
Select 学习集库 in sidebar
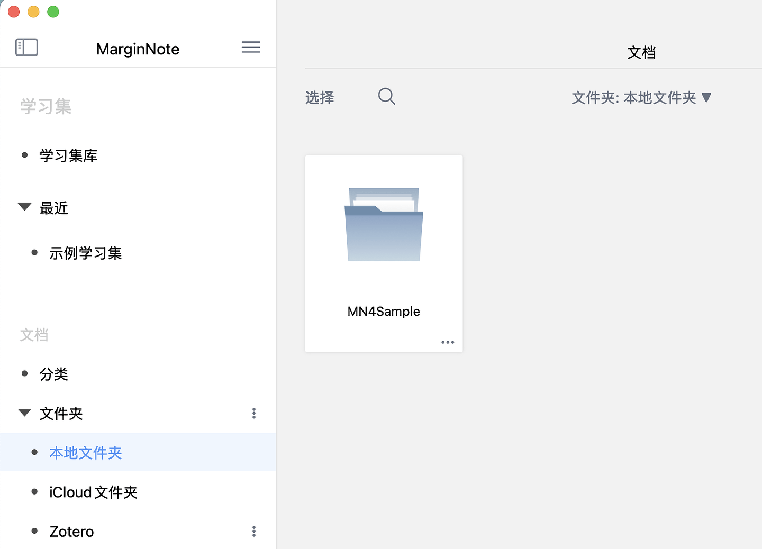click(x=68, y=155)
